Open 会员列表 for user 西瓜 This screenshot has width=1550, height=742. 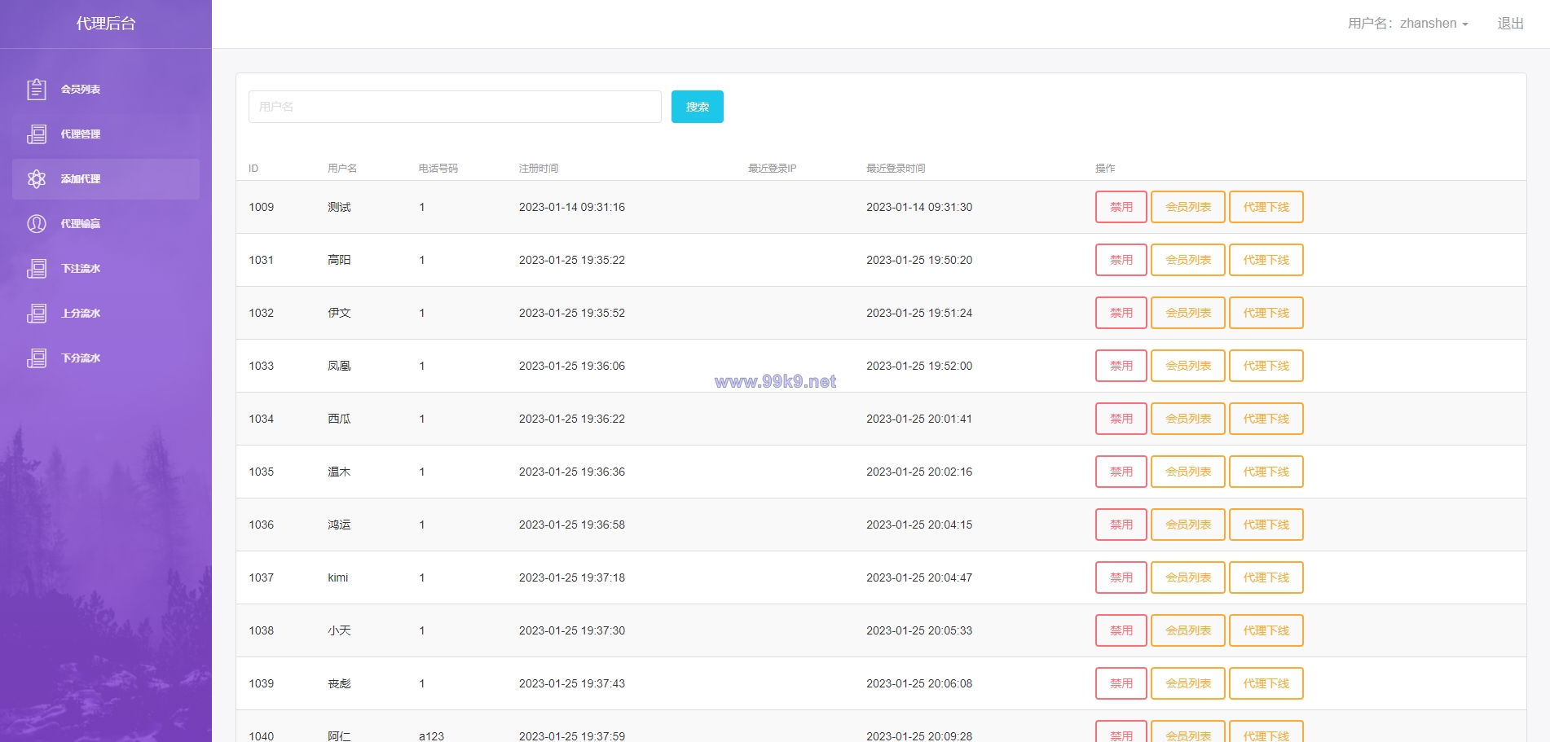click(1188, 419)
